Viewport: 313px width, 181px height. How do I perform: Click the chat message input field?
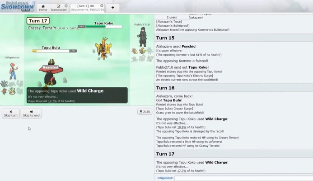(243, 178)
